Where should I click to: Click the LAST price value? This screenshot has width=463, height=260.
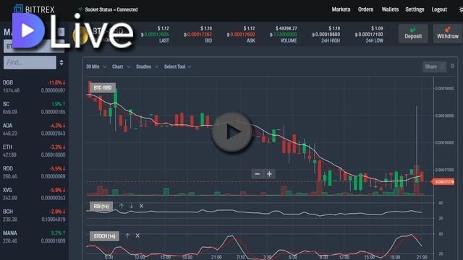(155, 35)
